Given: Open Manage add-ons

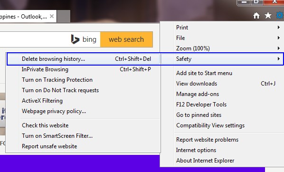Looking at the screenshot, I should tap(222, 94).
